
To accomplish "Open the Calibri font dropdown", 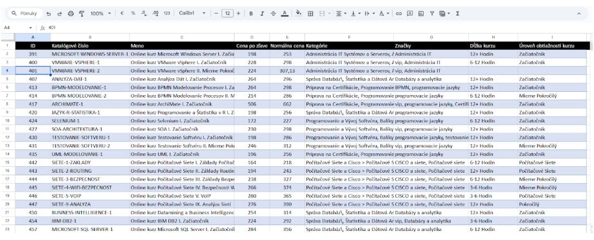I will tap(192, 13).
